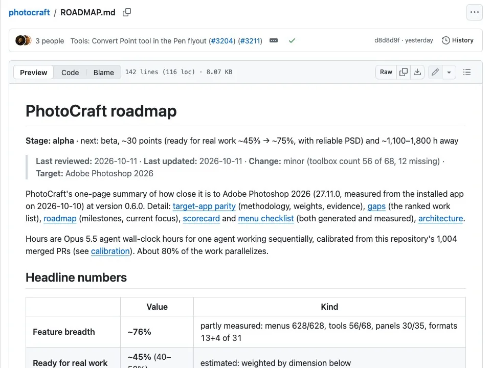Open the contributor avatars

tap(23, 41)
